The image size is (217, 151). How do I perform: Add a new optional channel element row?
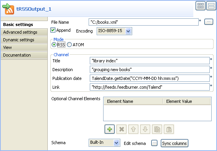point(110,129)
